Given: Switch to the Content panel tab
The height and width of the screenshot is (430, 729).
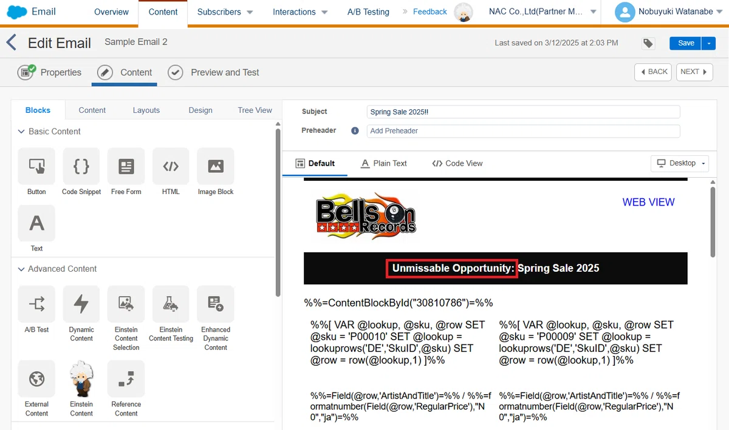Looking at the screenshot, I should tap(92, 110).
